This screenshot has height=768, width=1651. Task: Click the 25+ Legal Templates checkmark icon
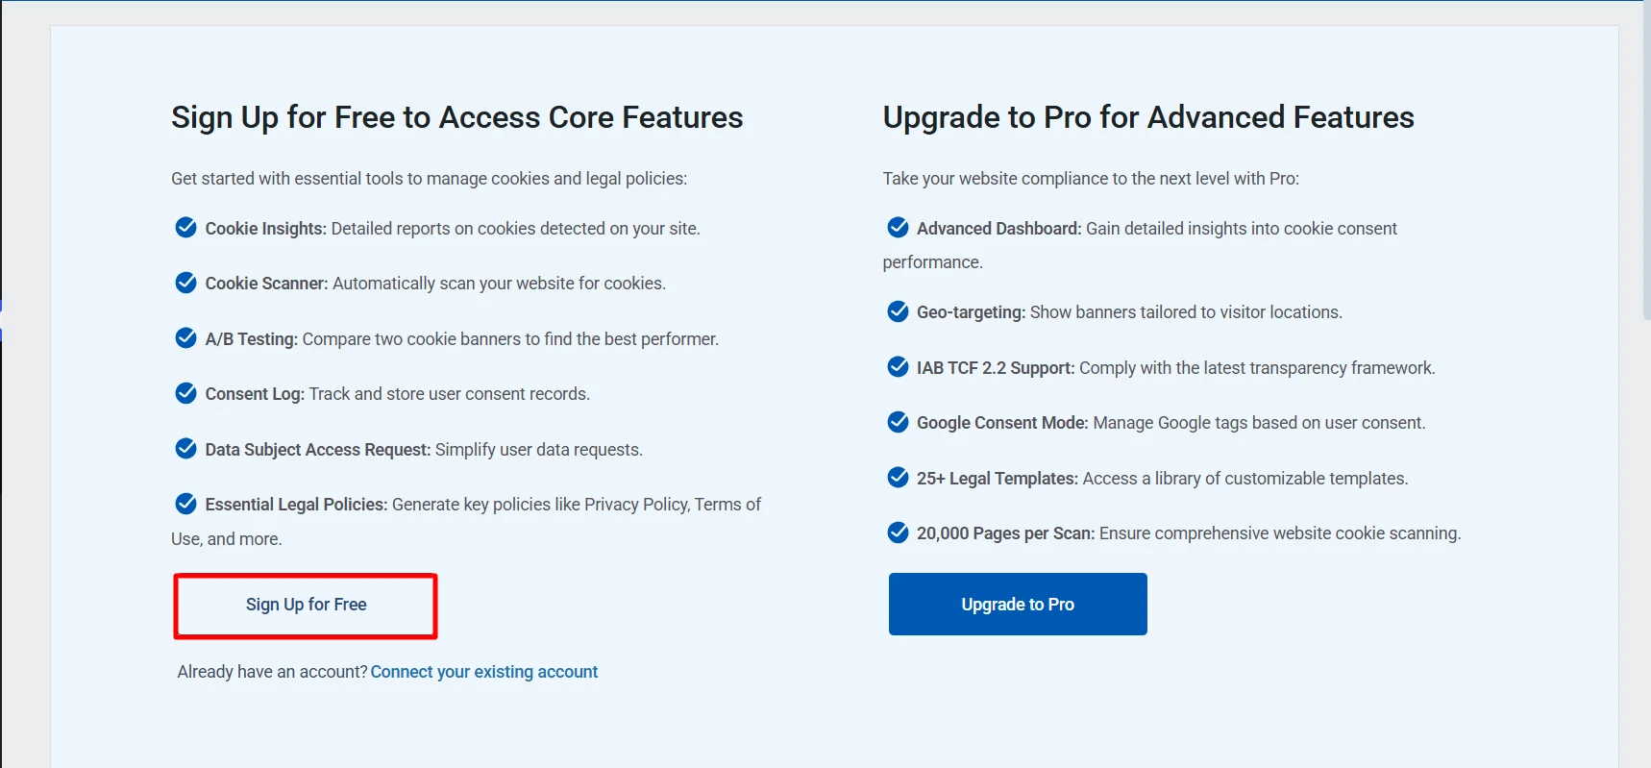[898, 478]
